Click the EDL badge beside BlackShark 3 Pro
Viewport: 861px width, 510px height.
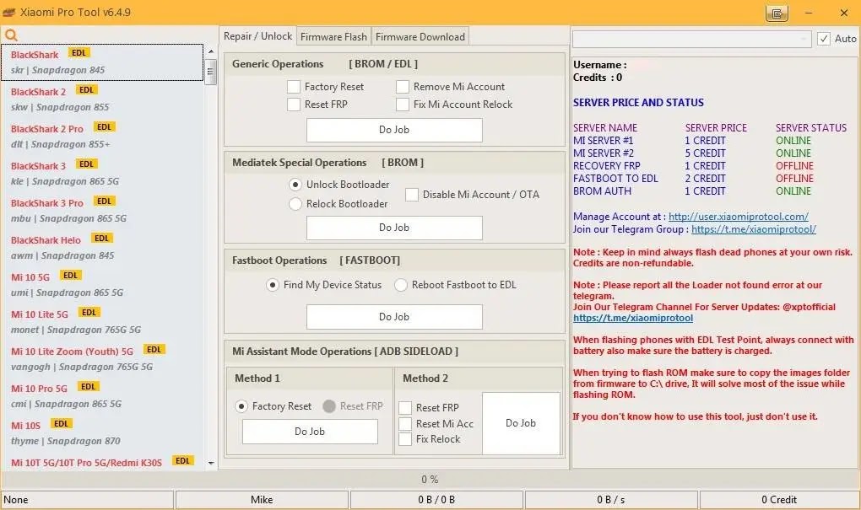tap(104, 201)
